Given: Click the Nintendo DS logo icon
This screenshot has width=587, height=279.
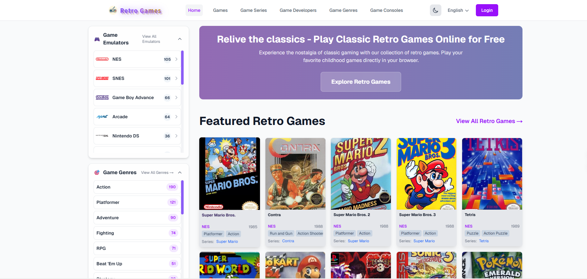Looking at the screenshot, I should 102,136.
